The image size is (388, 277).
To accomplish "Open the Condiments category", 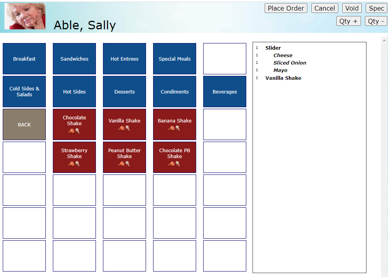I will [x=175, y=92].
